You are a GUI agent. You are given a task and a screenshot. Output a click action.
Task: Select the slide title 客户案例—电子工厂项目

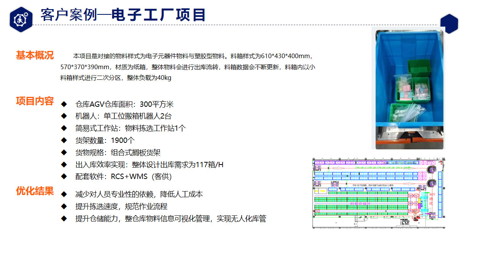(x=123, y=15)
